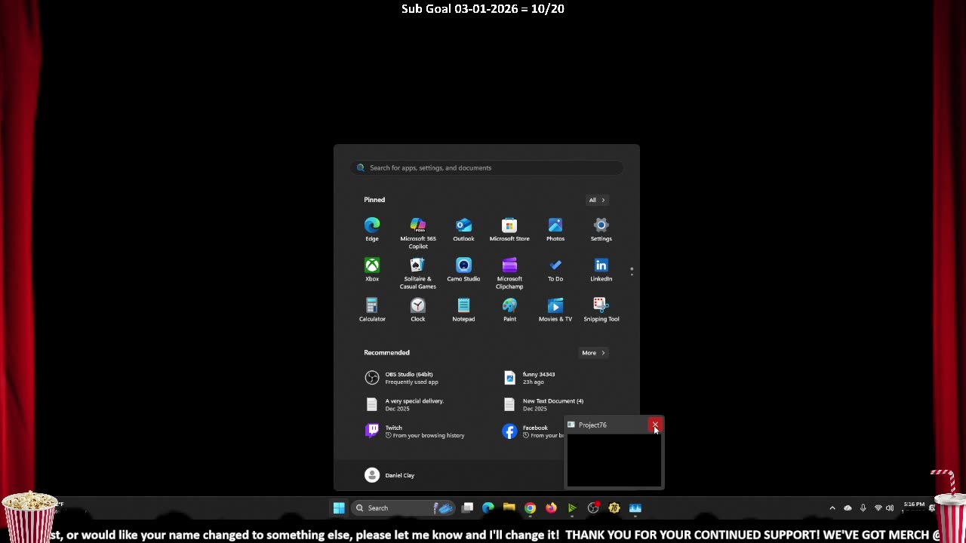The width and height of the screenshot is (966, 543).
Task: Launch Notepad
Action: click(463, 309)
